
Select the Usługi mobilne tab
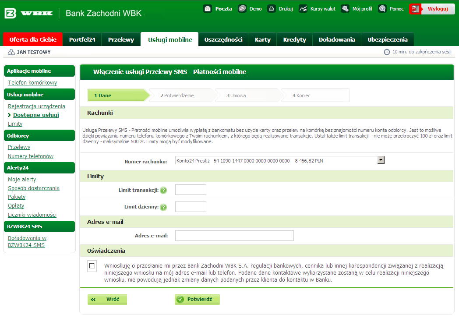pos(170,39)
